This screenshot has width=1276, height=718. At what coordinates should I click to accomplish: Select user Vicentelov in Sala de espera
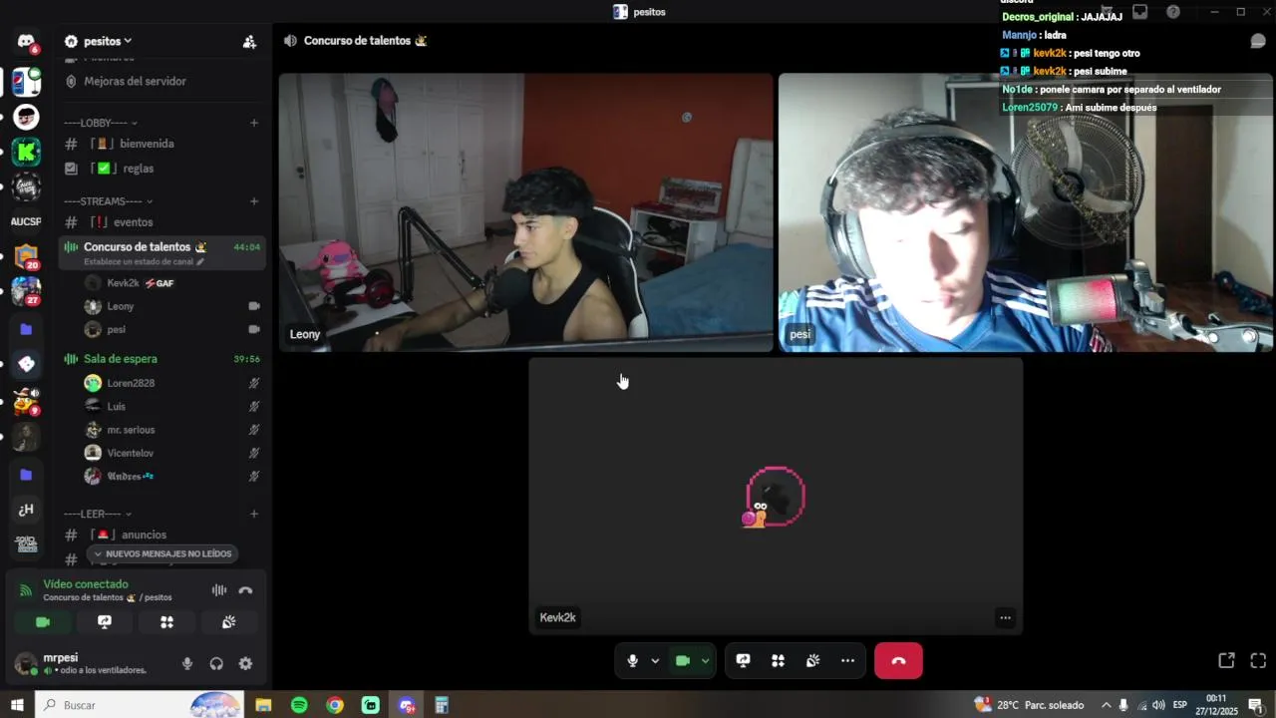pos(171,453)
